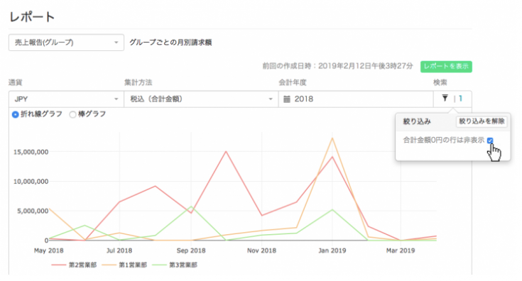The image size is (522, 281).
Task: Click the レポート page heading
Action: pyautogui.click(x=32, y=17)
